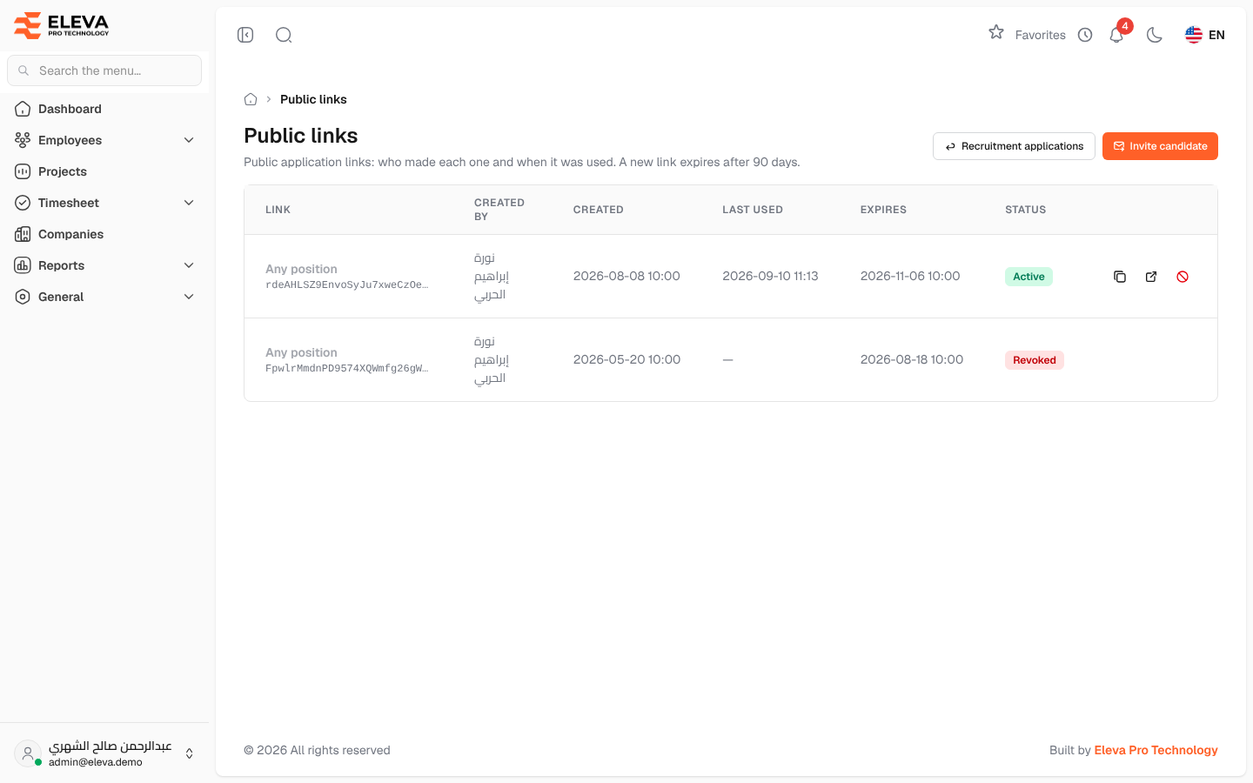Revoke the active public link
The image size is (1253, 783).
1183,277
